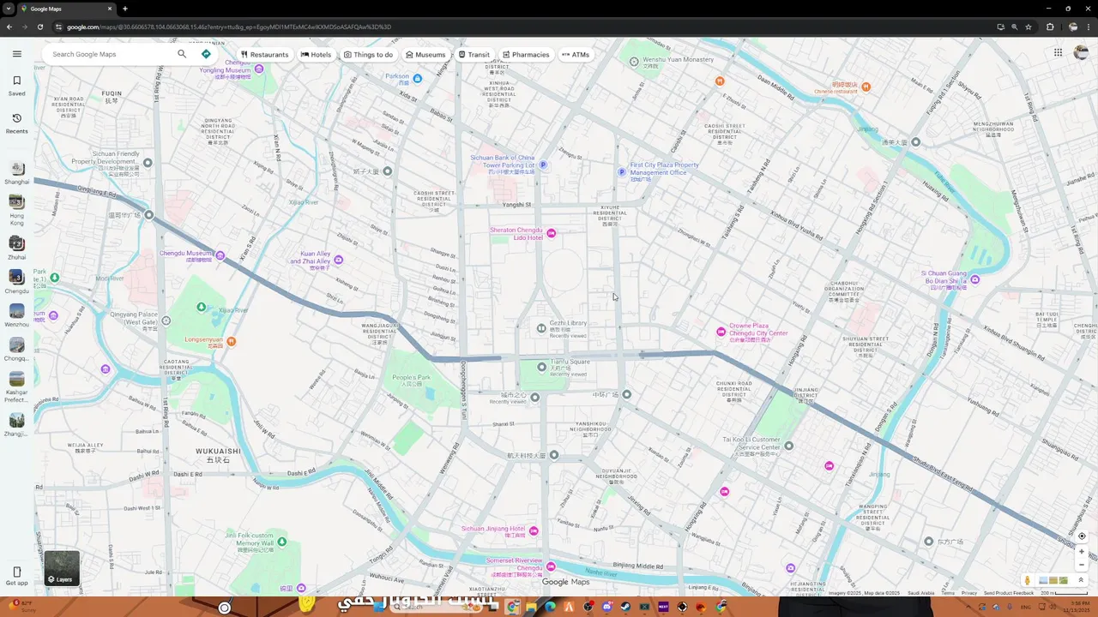Viewport: 1098px width, 617px height.
Task: Reload the page in Chrome
Action: click(x=39, y=27)
